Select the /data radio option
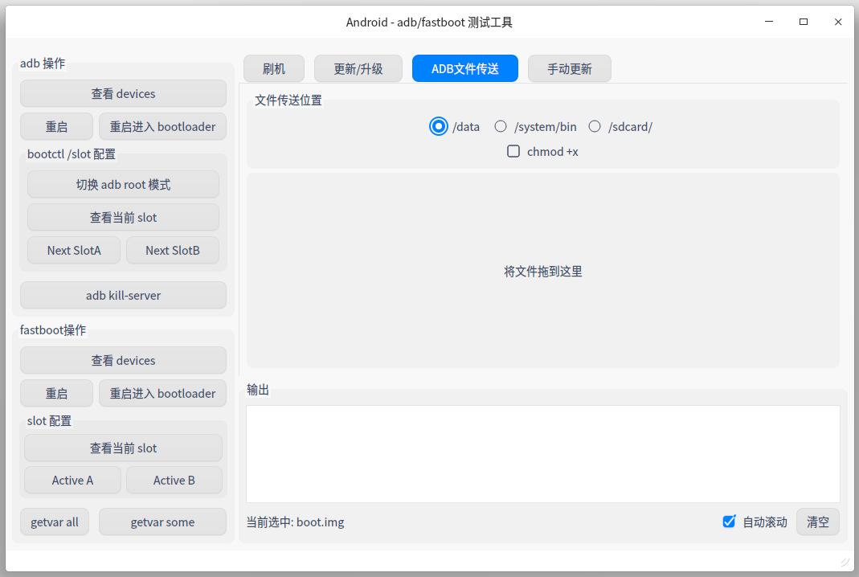859x577 pixels. [x=438, y=126]
